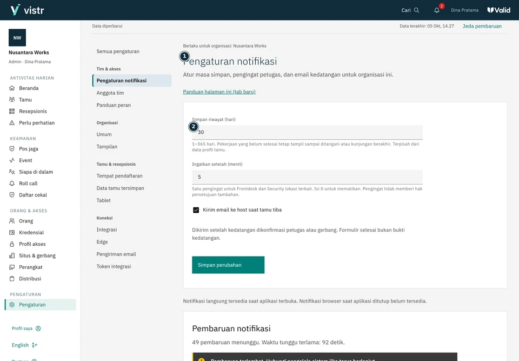Click the Perlu perhatian warning icon
The image size is (519, 361).
(x=12, y=123)
